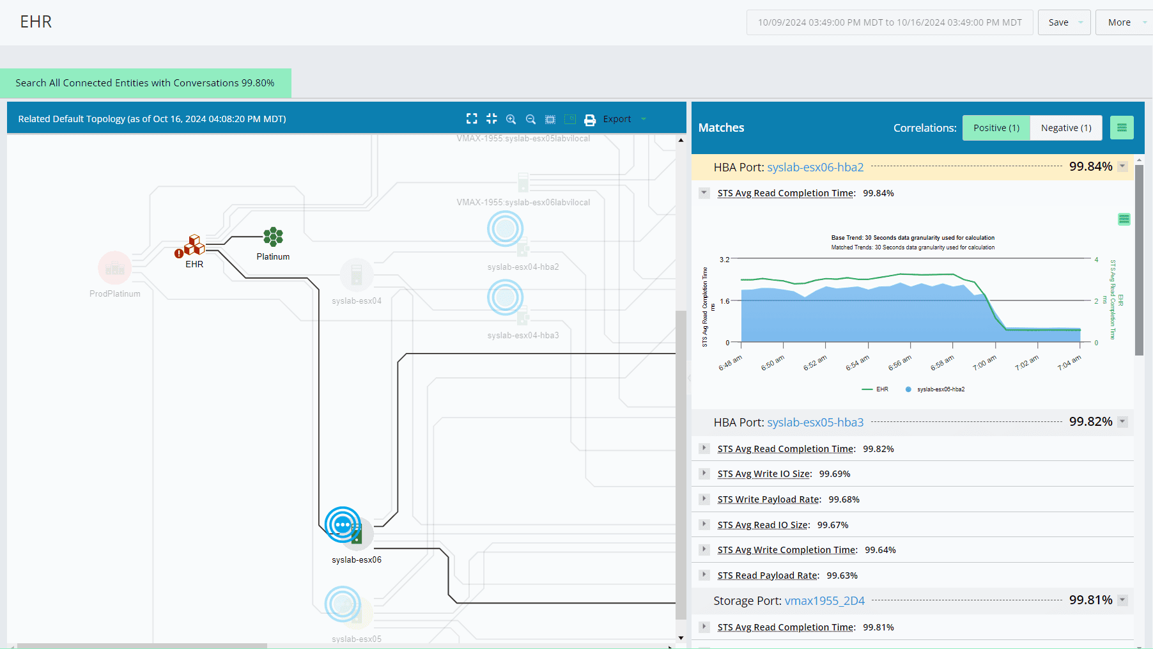Screen dimensions: 1153x649
Task: Click the syslab-esx05 host node
Action: click(357, 614)
